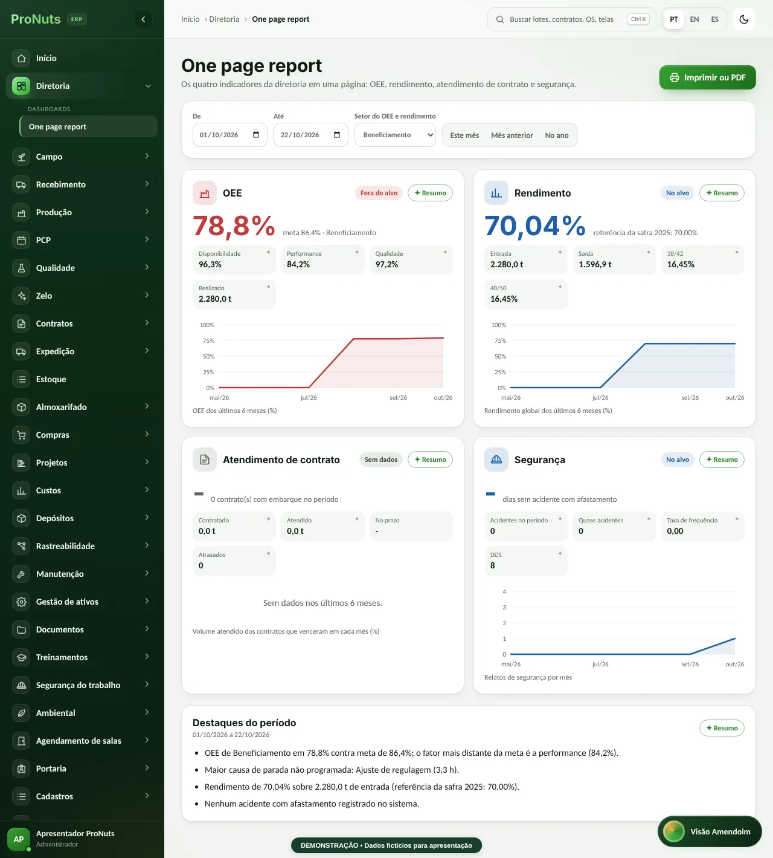This screenshot has height=858, width=773.
Task: Click the Manutenção wrench icon
Action: tap(21, 574)
